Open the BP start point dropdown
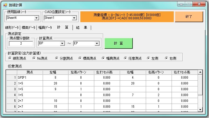This screenshot has height=118, width=209. pos(62,43)
